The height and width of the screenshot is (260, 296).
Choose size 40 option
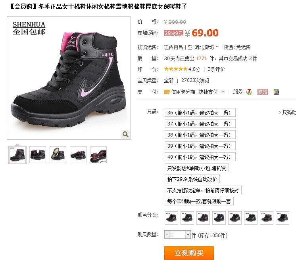point(200,157)
